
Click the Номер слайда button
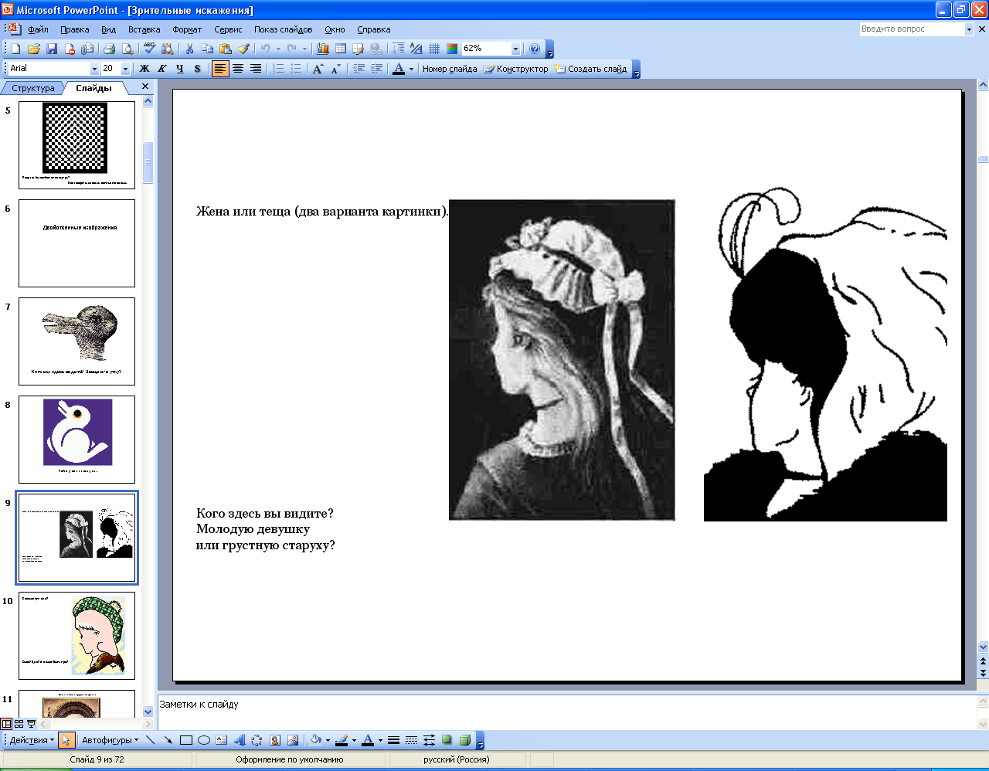(450, 69)
